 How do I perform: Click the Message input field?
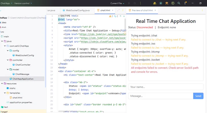161,96
